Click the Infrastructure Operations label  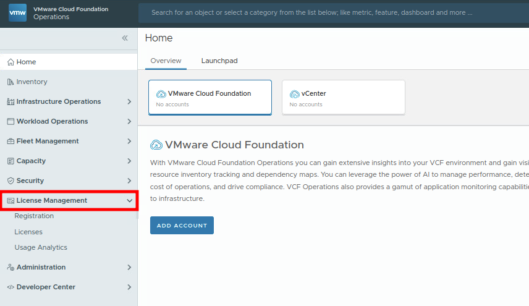click(x=59, y=101)
